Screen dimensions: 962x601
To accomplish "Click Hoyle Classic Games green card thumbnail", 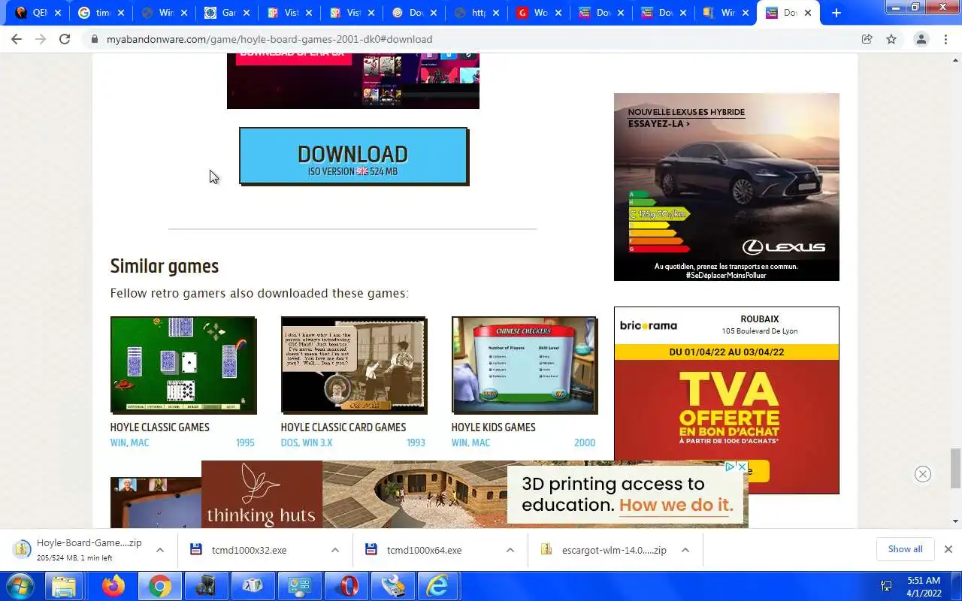I will click(183, 365).
